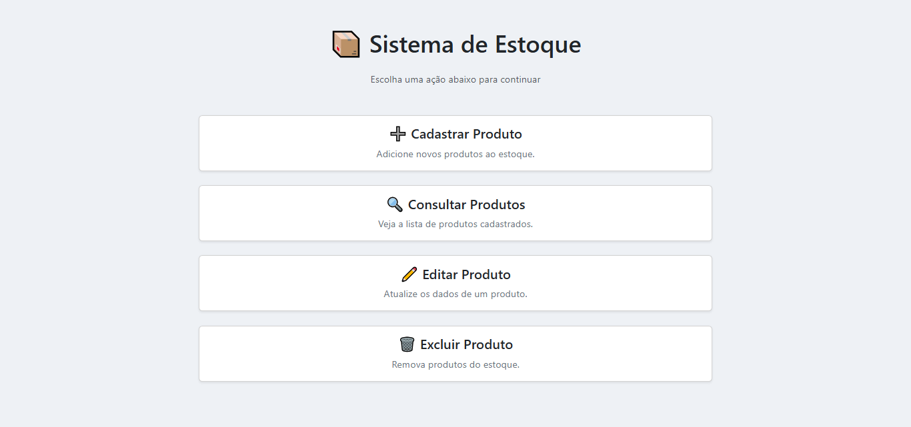The width and height of the screenshot is (911, 427).
Task: Click the package box icon in the header
Action: 346,44
